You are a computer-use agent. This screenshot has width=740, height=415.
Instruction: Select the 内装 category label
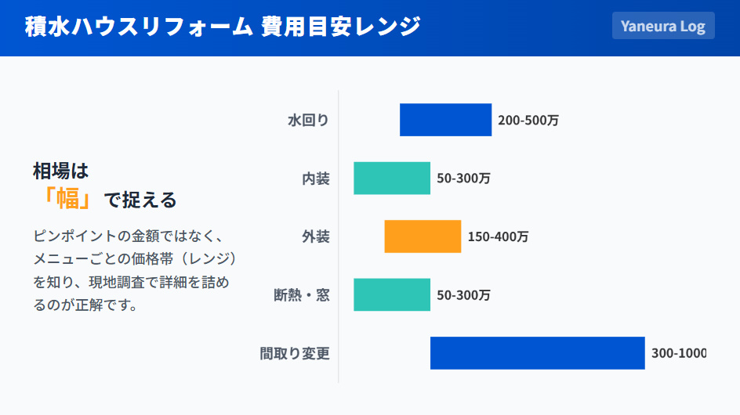316,179
